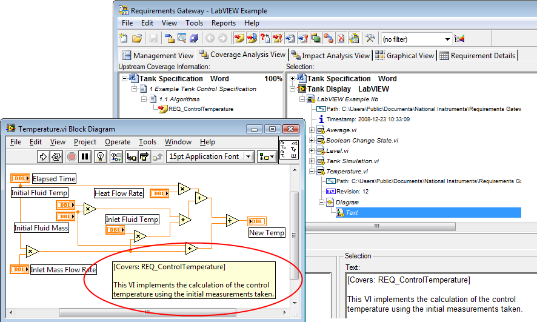
Task: Click the tools wrench icon beside filter
Action: (370, 38)
